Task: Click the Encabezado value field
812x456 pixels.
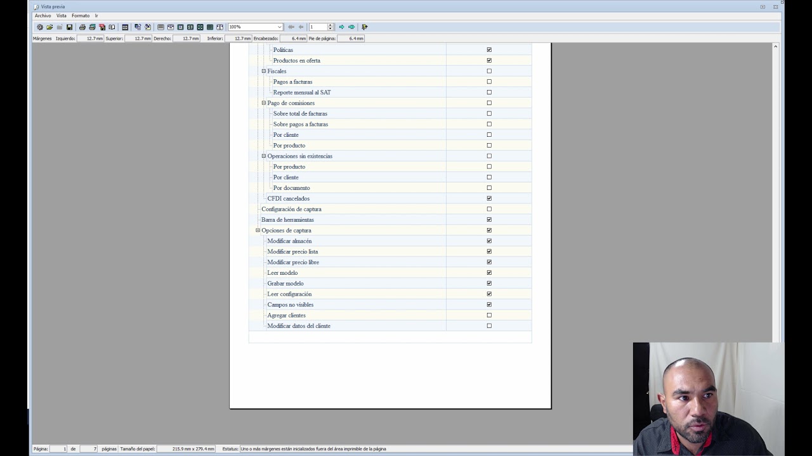Action: 293,39
